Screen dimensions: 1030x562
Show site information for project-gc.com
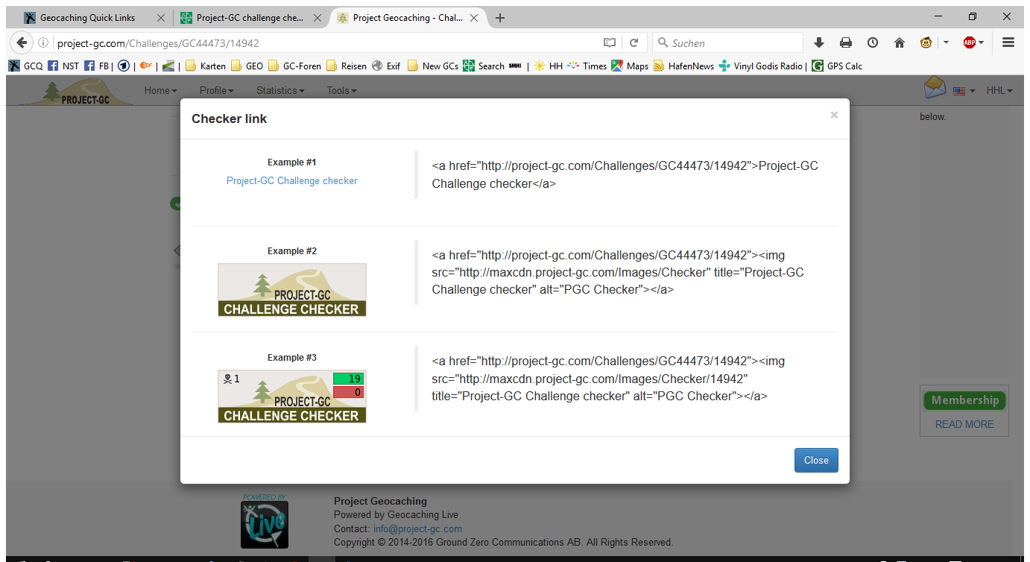[43, 43]
